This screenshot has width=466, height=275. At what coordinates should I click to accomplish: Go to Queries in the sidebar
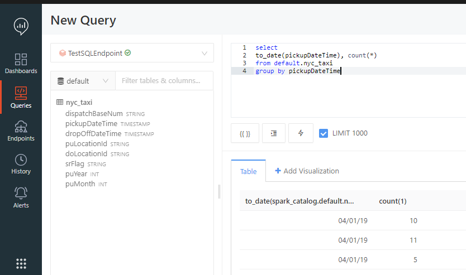click(x=21, y=98)
